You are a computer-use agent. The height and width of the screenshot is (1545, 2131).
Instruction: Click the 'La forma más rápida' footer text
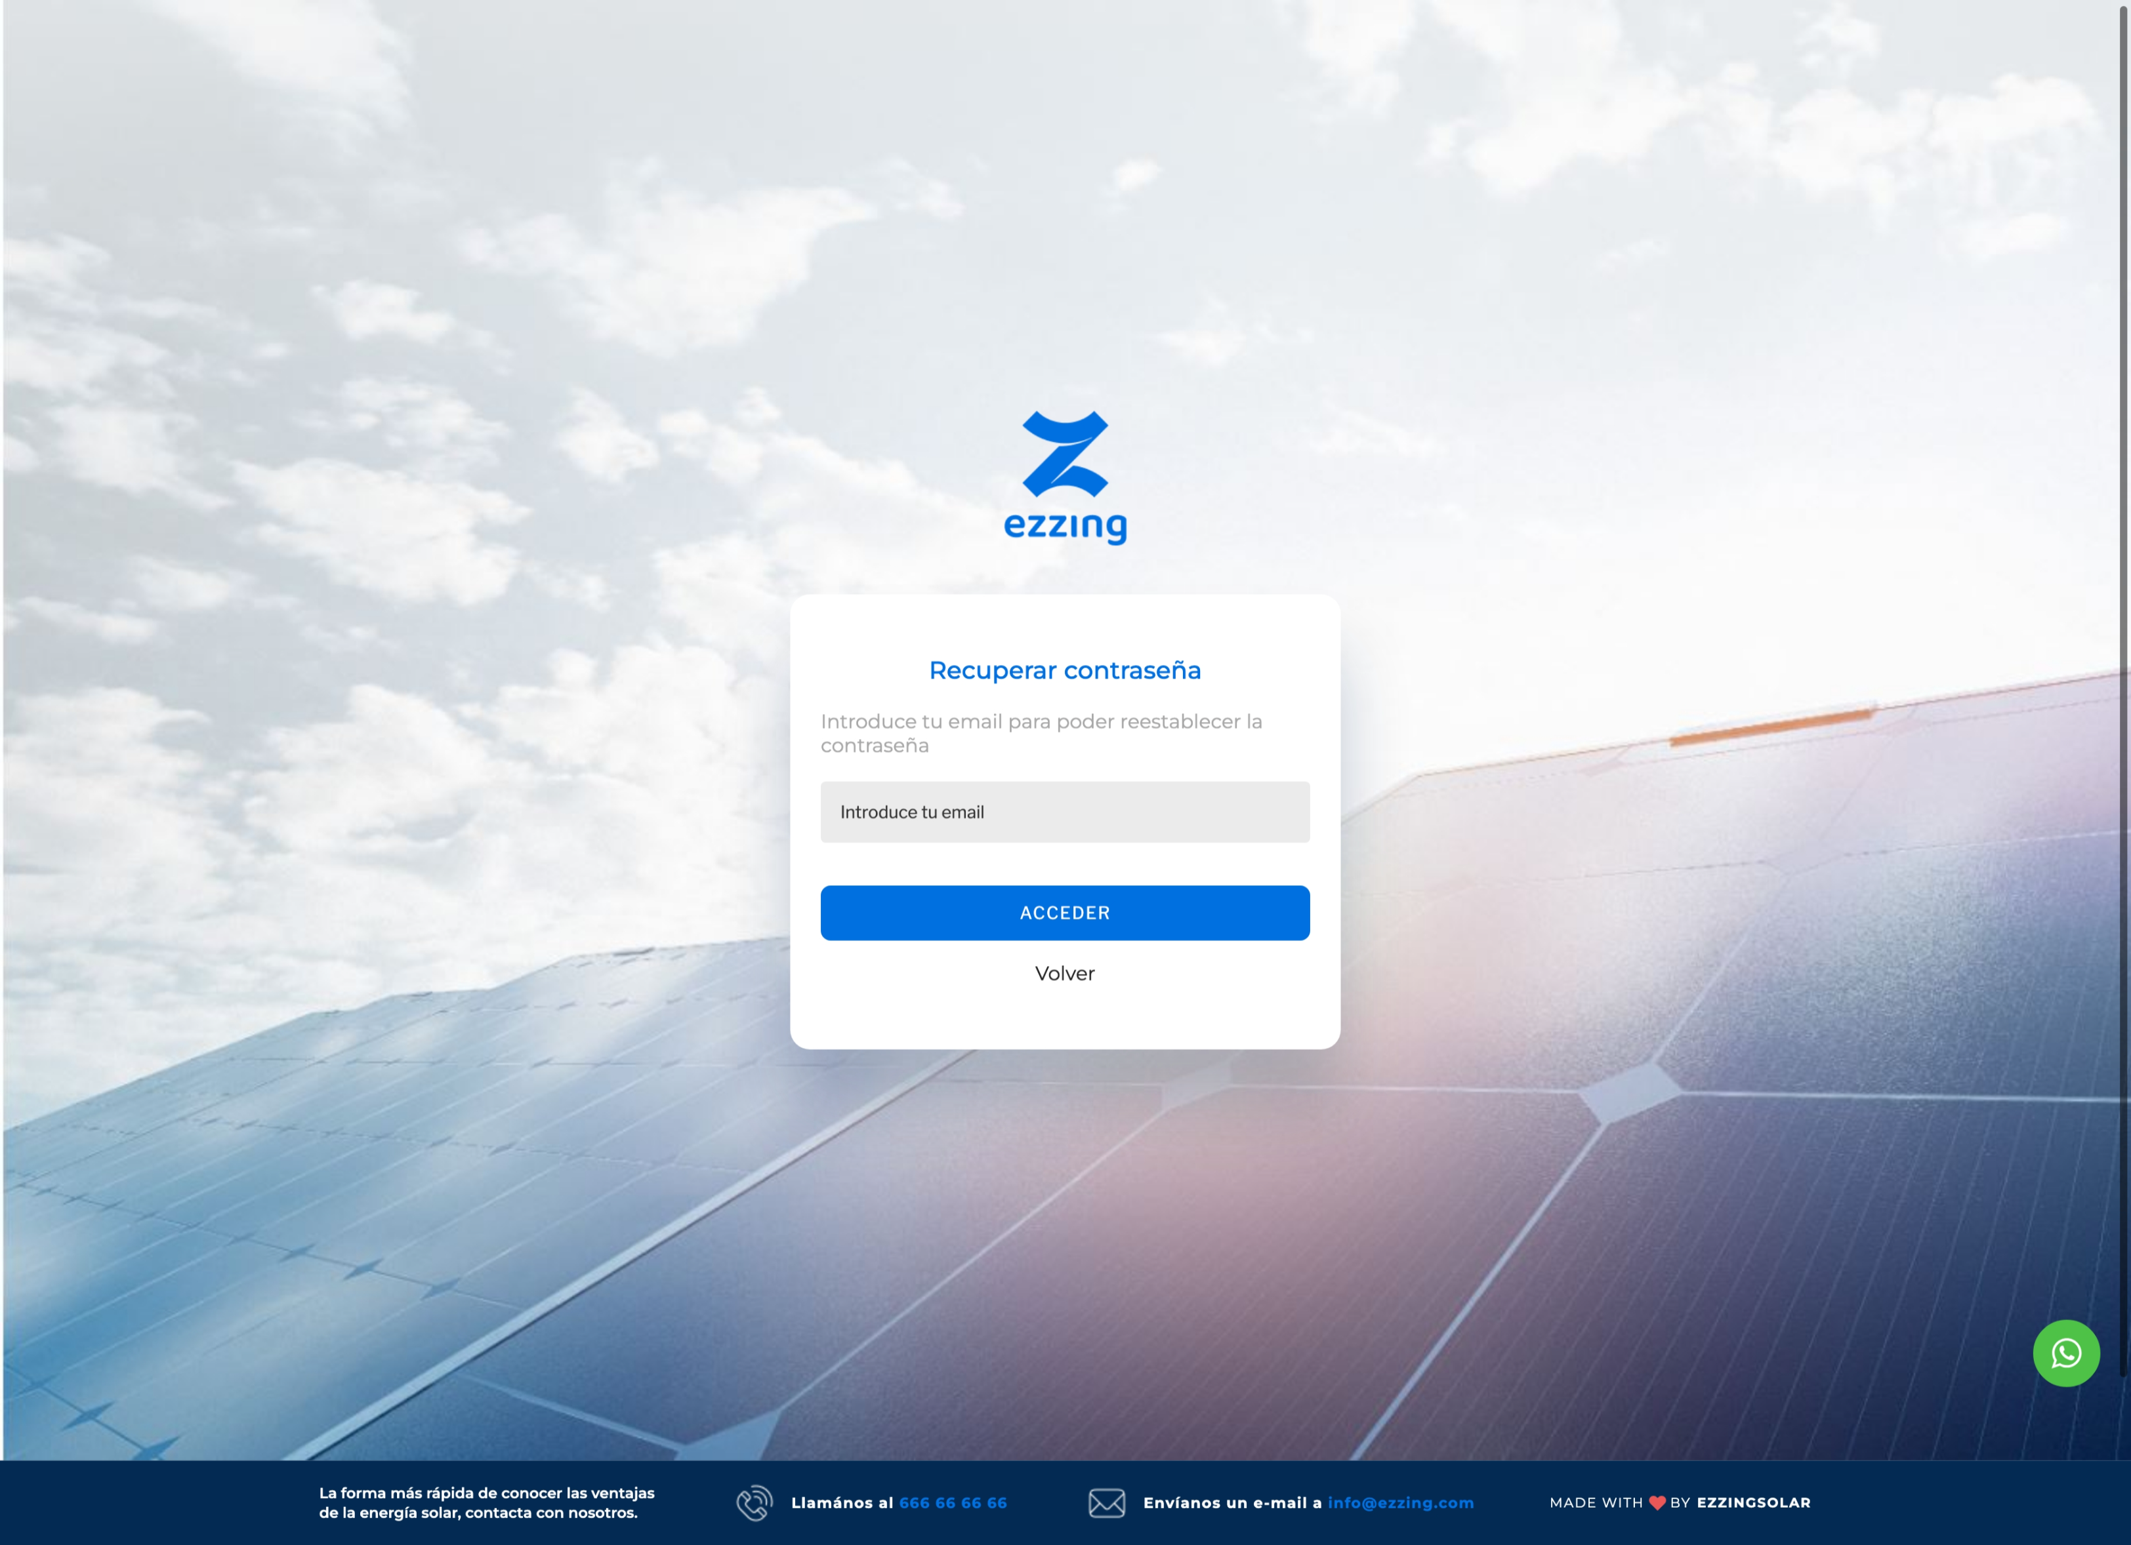click(x=487, y=1503)
